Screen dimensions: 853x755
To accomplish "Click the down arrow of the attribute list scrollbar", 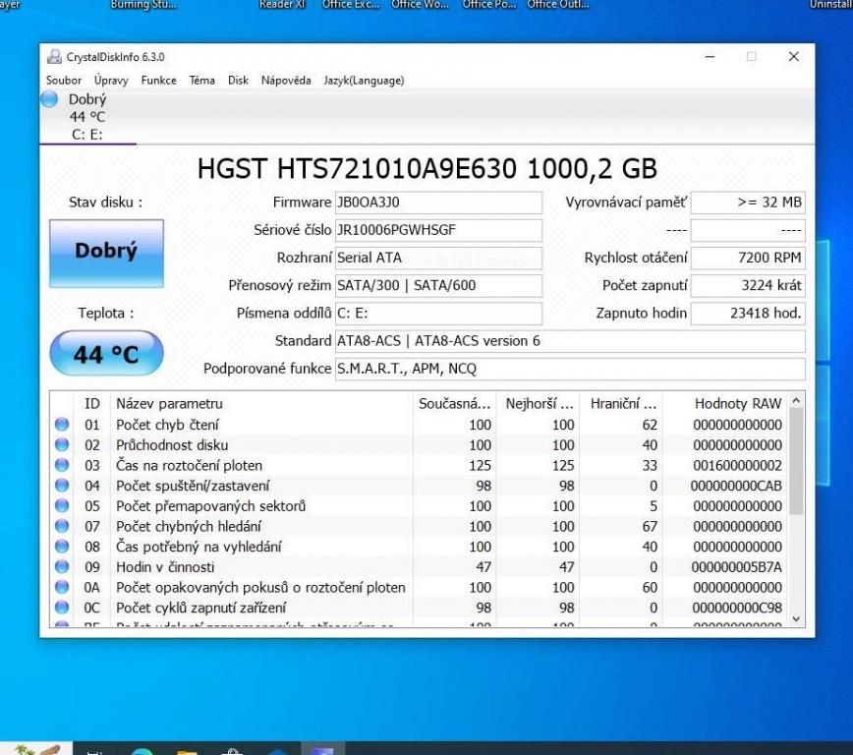I will pos(796,619).
